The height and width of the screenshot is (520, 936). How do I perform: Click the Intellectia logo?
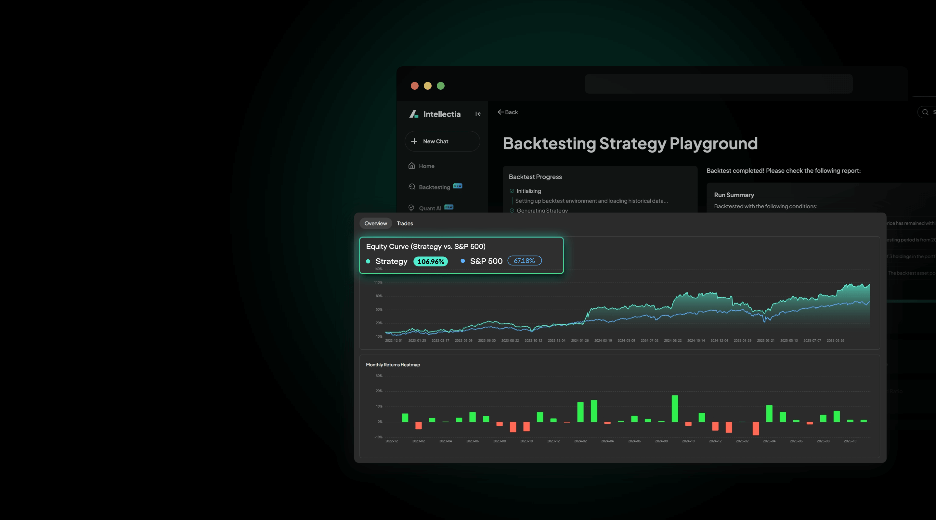click(414, 114)
